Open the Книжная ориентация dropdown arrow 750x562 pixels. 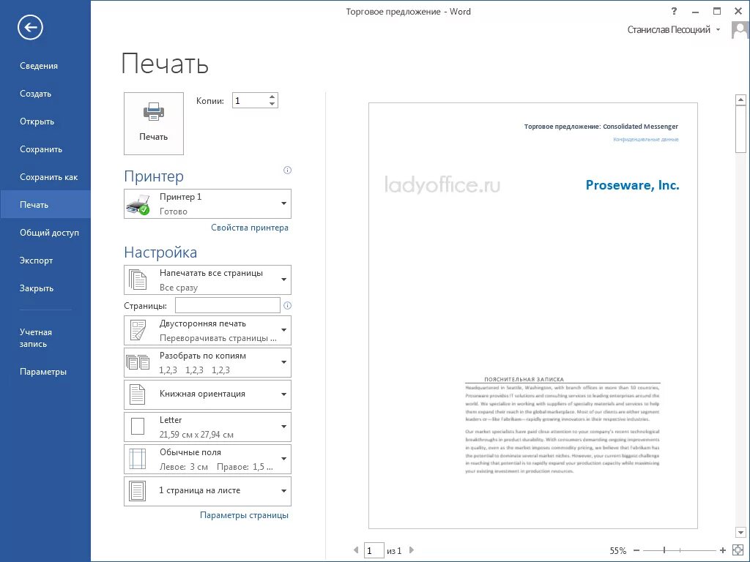point(284,394)
